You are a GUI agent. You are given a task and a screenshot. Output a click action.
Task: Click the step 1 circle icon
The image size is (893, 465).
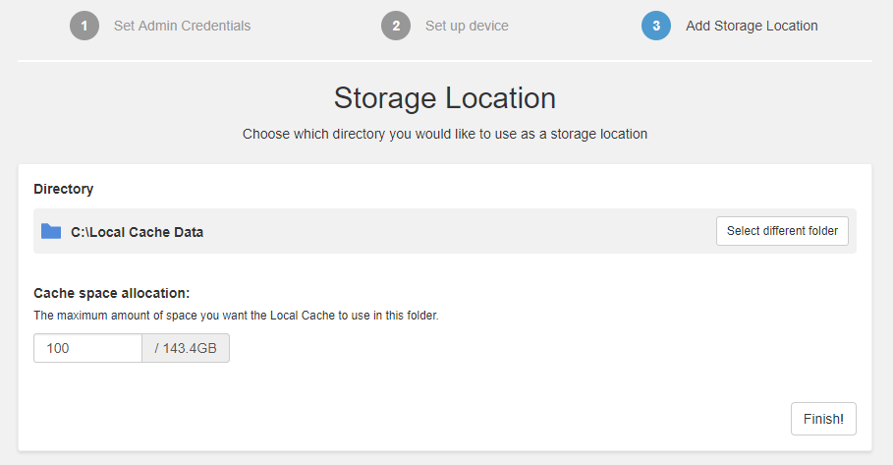point(84,26)
